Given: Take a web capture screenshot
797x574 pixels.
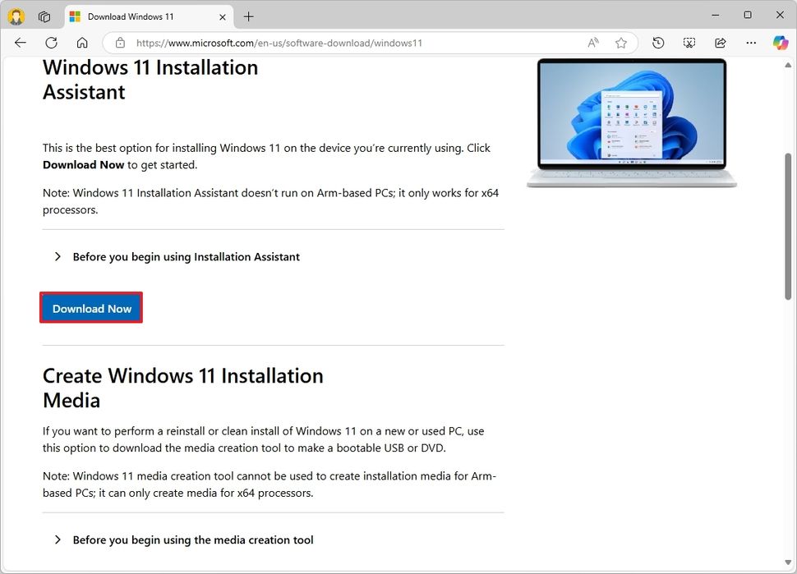Looking at the screenshot, I should click(689, 43).
